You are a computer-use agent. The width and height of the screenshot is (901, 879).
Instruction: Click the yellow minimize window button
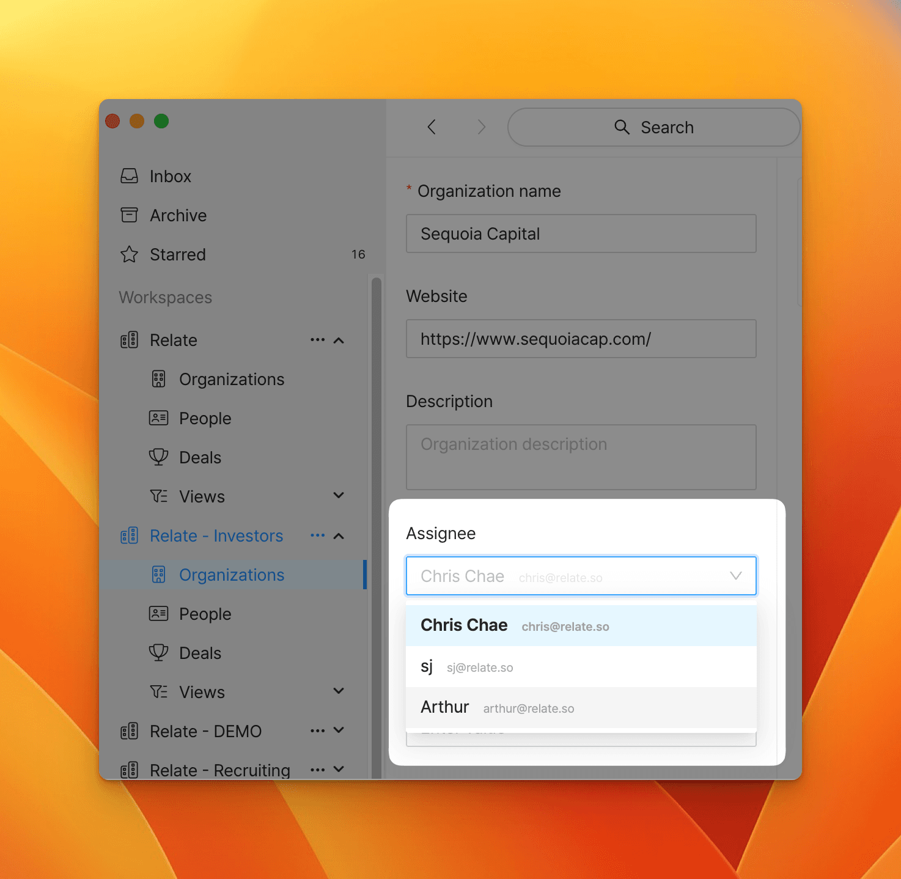137,121
